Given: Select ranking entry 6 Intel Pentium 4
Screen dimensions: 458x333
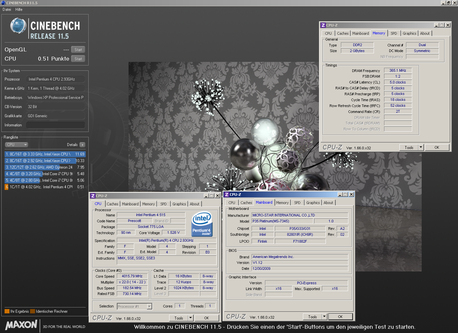Looking at the screenshot, I should coord(45,187).
